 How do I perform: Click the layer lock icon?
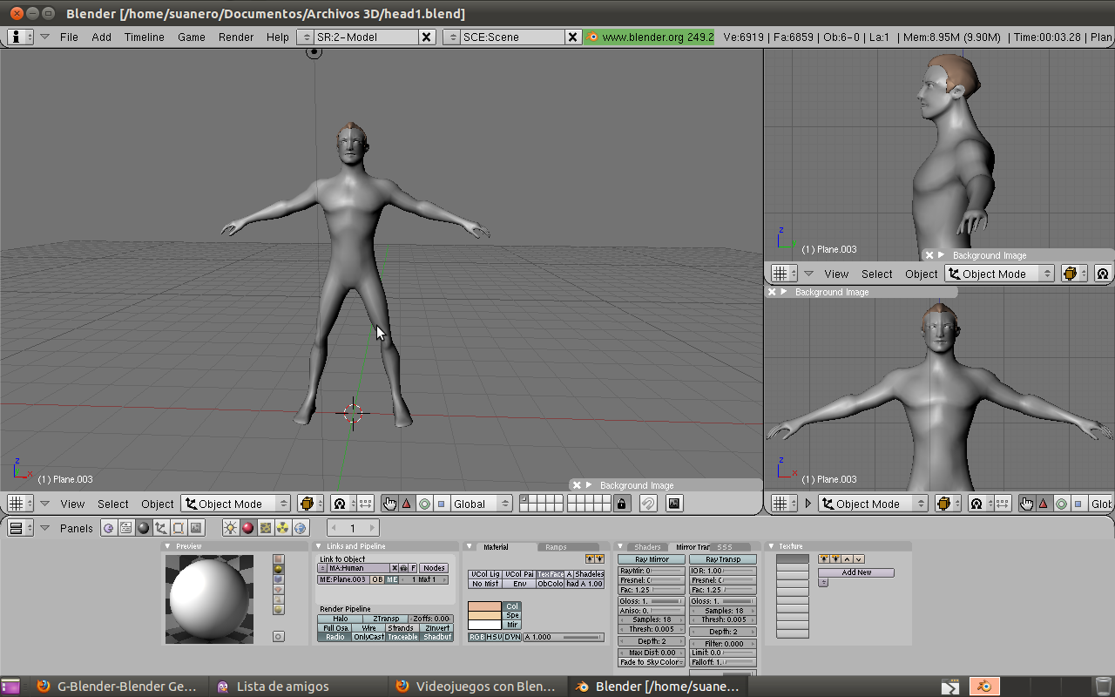[621, 504]
